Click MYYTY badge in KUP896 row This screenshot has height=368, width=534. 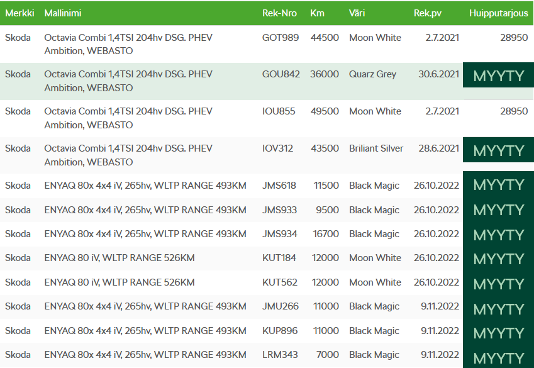click(x=498, y=333)
